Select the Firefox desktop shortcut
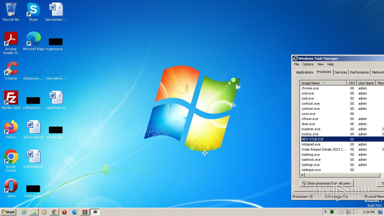Image resolution: width=384 pixels, height=216 pixels. pyautogui.click(x=11, y=130)
